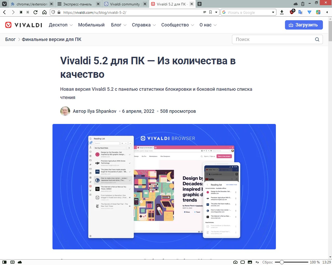Bookmark this page with the bookmark icon
This screenshot has height=265, width=332.
[x=210, y=12]
